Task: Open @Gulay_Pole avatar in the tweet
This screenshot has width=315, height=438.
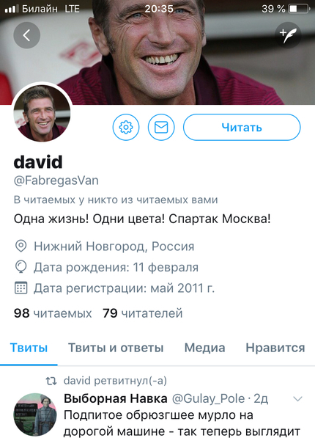Action: click(35, 415)
